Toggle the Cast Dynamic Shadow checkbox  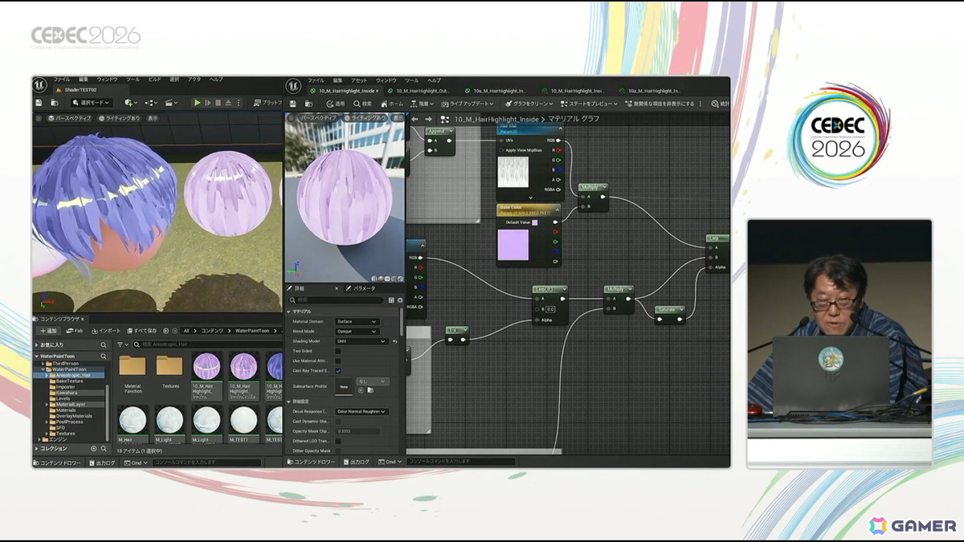[338, 421]
